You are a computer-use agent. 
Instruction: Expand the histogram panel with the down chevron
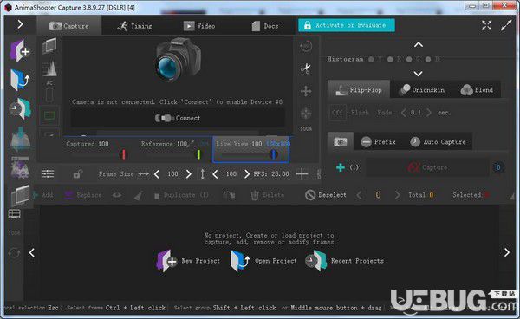419,74
